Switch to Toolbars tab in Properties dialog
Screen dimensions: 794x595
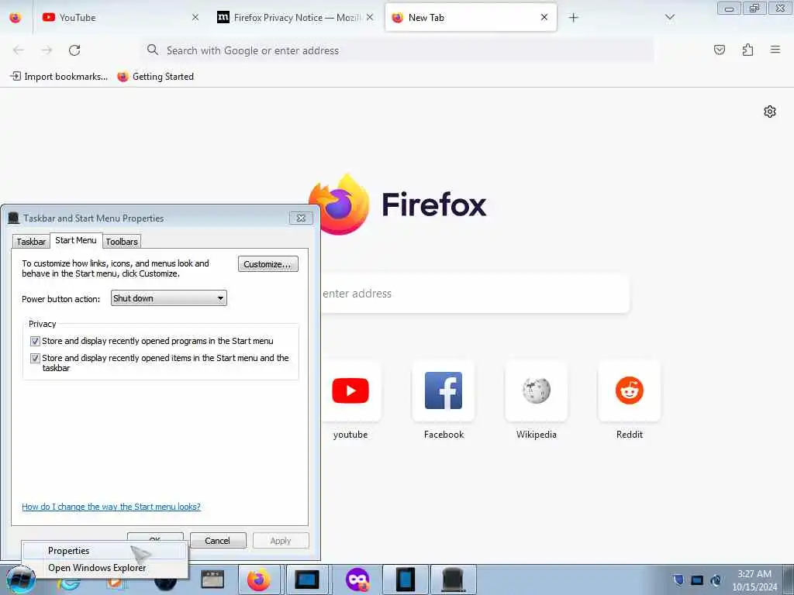click(122, 242)
